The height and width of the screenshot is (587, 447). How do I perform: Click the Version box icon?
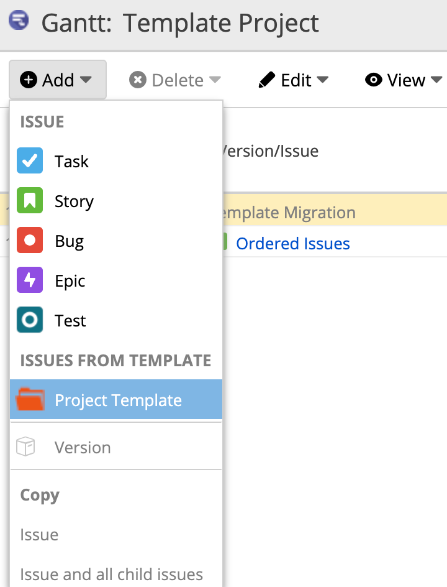(x=26, y=447)
